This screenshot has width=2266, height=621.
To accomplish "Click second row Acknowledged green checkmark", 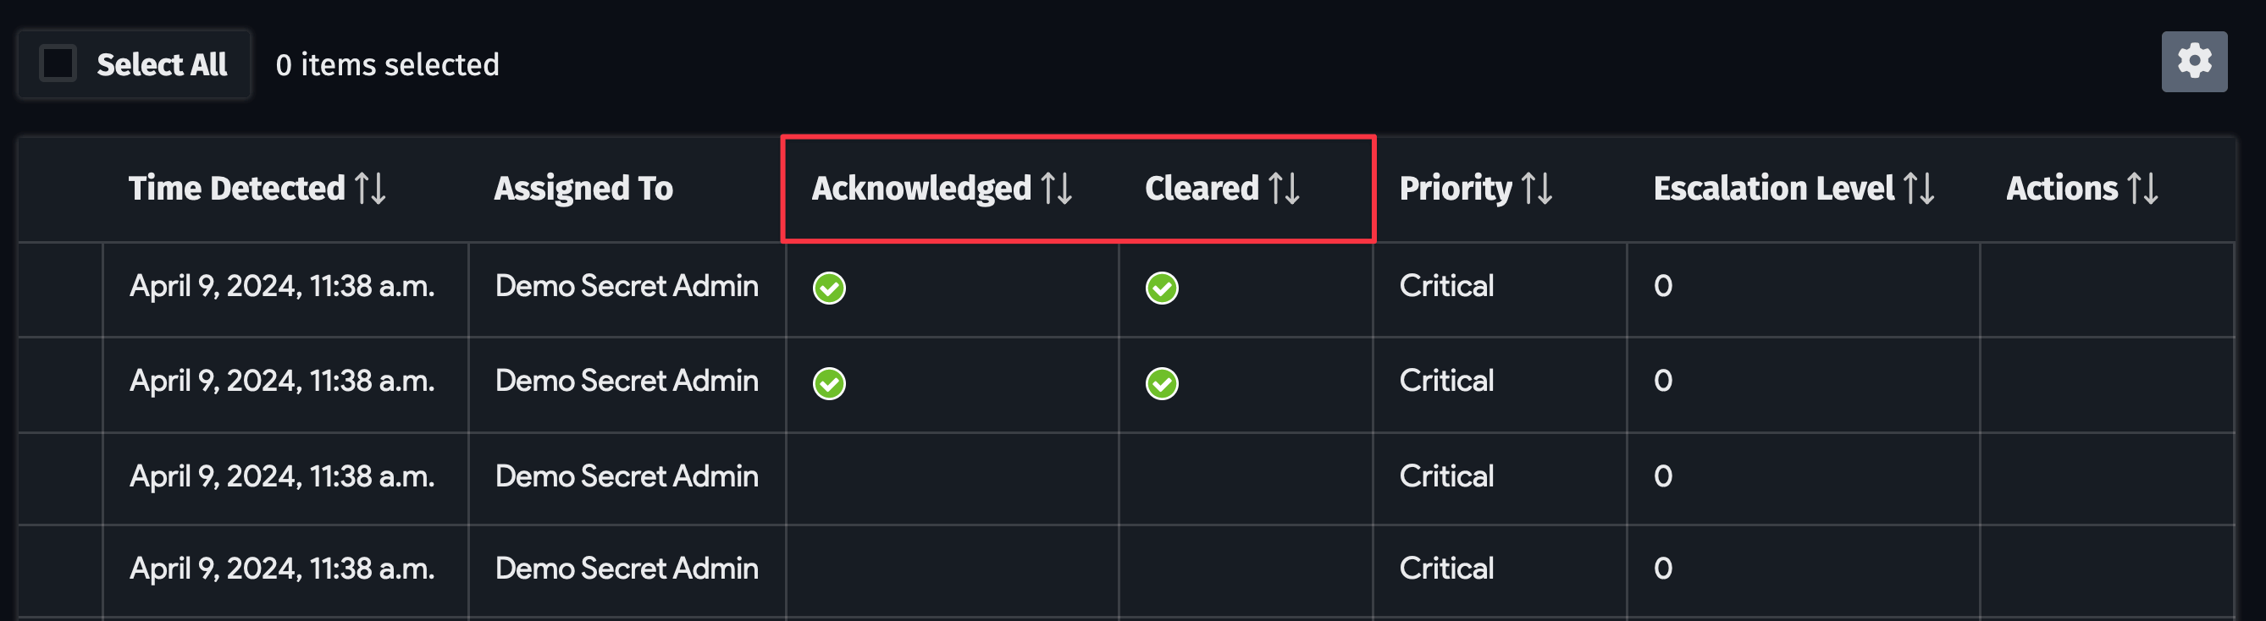I will click(x=829, y=383).
